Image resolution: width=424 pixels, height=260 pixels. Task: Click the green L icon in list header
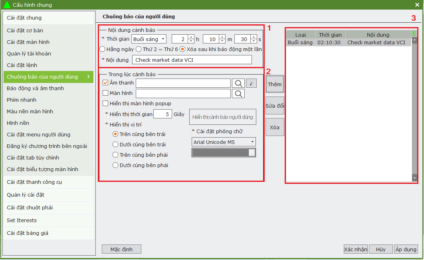(x=414, y=34)
